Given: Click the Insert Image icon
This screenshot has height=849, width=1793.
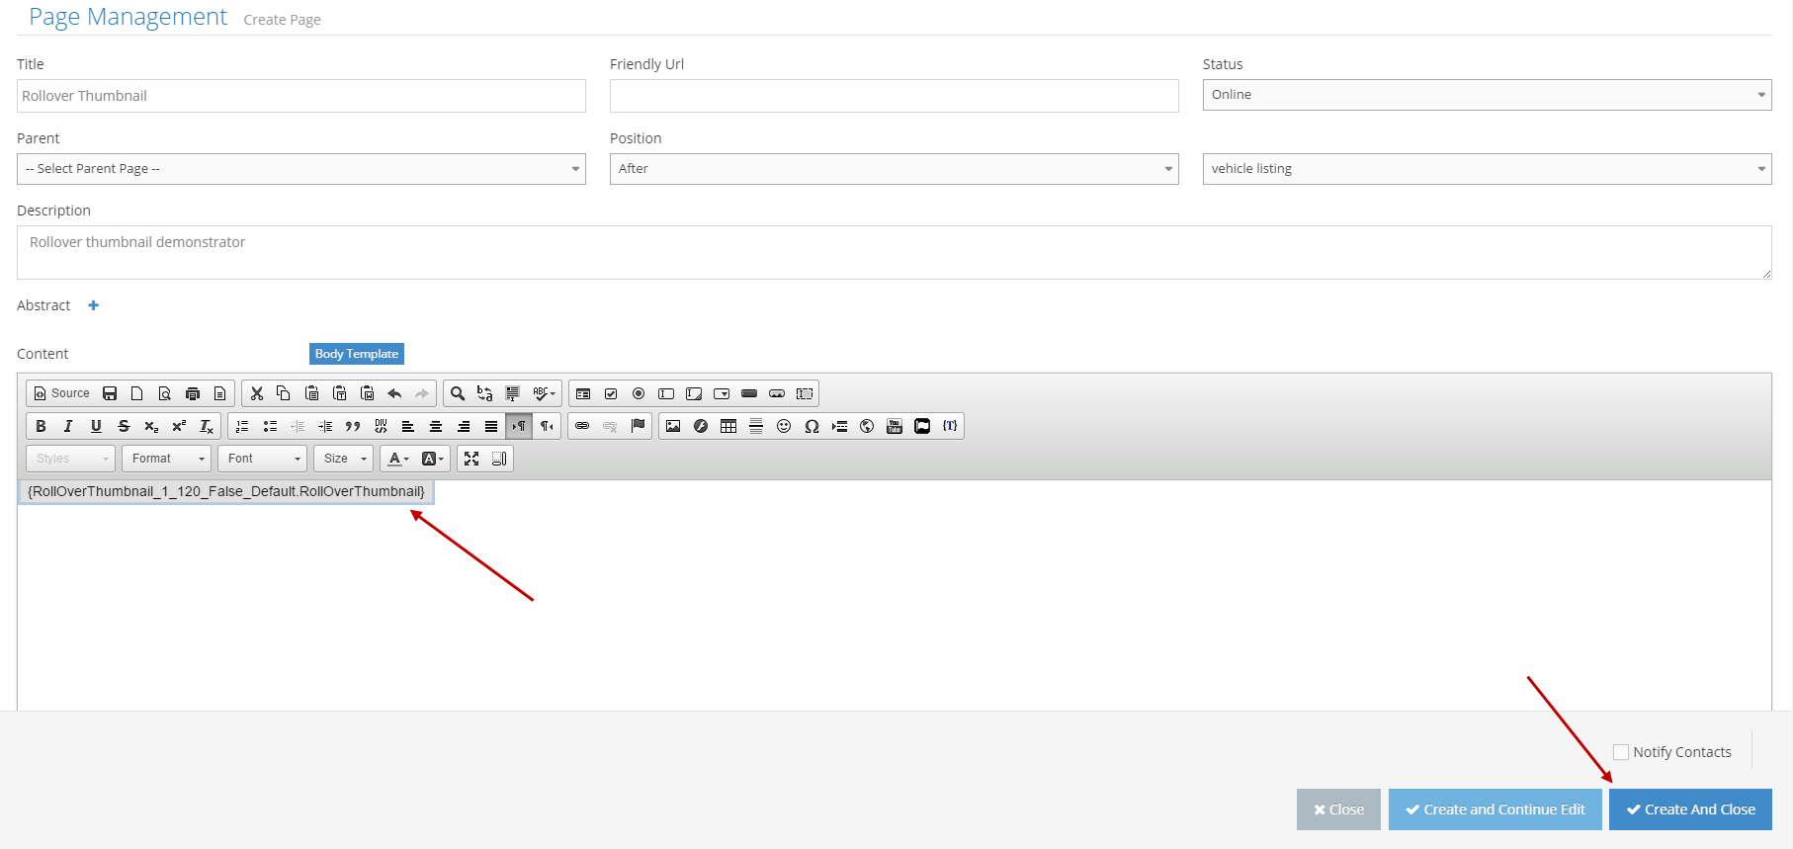Looking at the screenshot, I should point(673,426).
